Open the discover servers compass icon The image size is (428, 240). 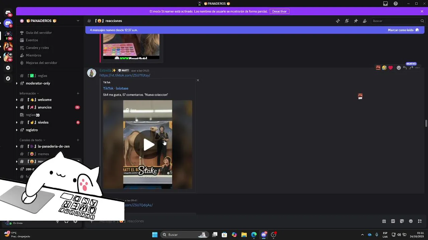tap(8, 78)
